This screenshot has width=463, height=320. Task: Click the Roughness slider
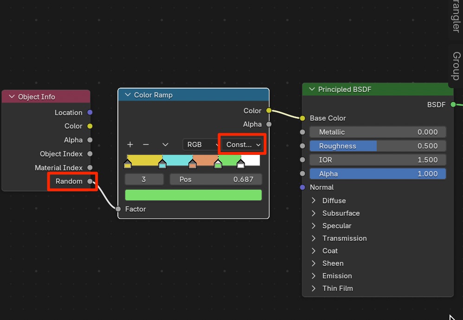coord(378,146)
